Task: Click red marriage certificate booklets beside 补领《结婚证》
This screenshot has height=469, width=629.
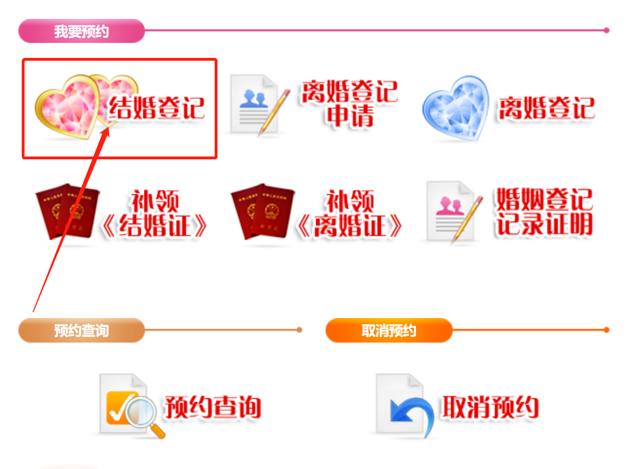Action: [67, 212]
